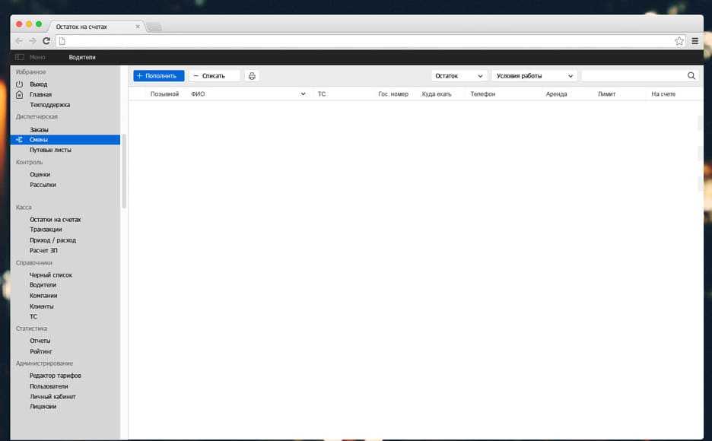The height and width of the screenshot is (441, 712).
Task: Open the ФИО column dropdown arrow
Action: (x=303, y=94)
